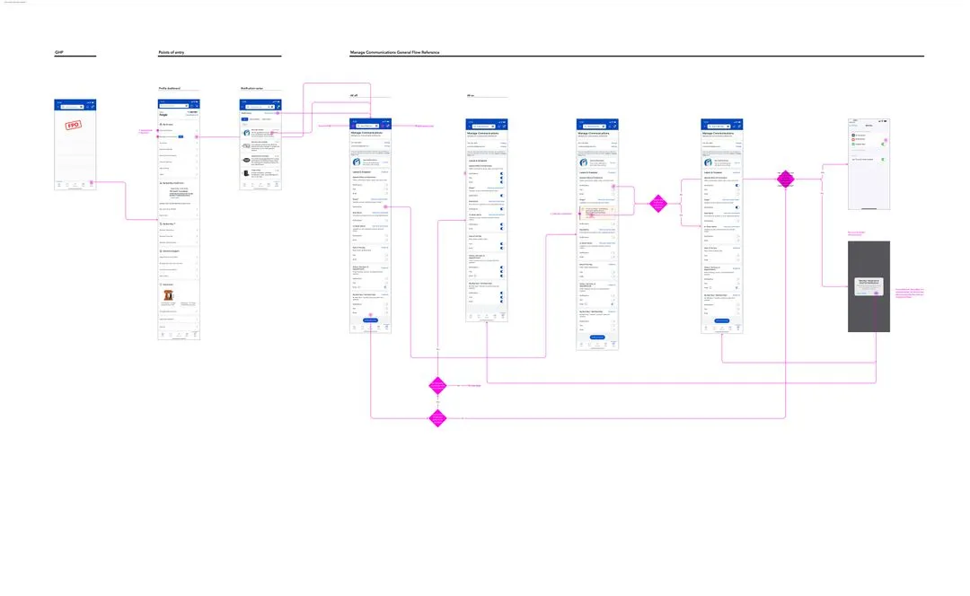
Task: Click New badge row on Profile dashboard
Action: tap(179, 136)
